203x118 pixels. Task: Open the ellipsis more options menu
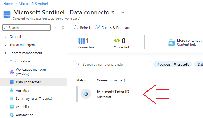[122, 12]
